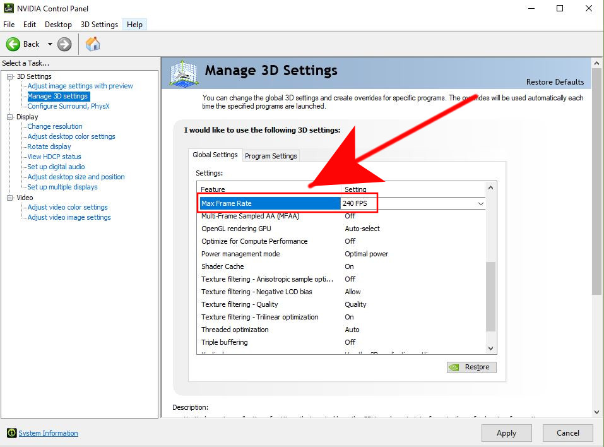Select the Max Frame Rate row

[x=343, y=203]
